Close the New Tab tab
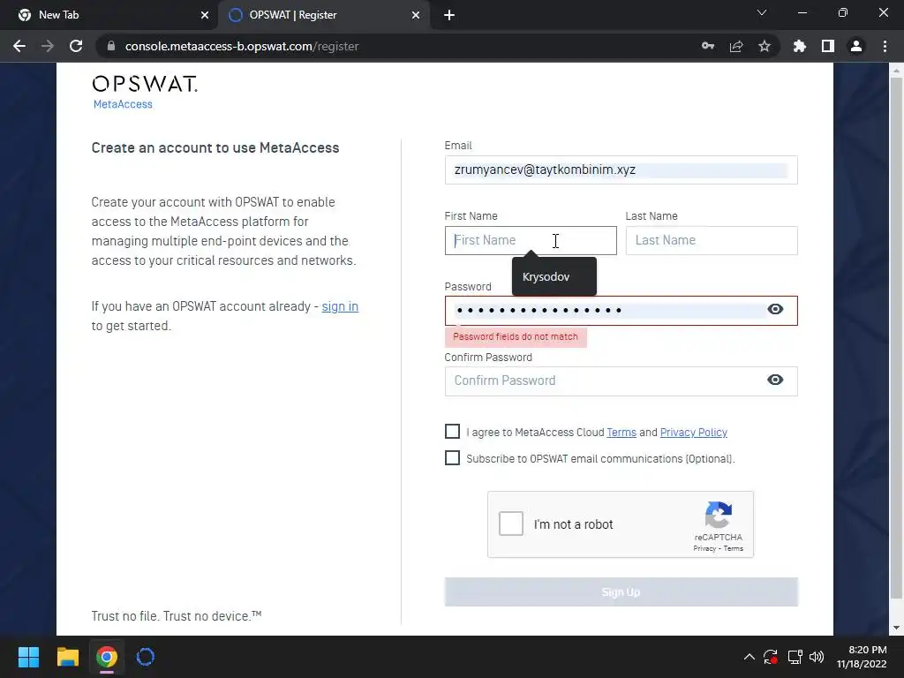The height and width of the screenshot is (678, 904). tap(205, 15)
